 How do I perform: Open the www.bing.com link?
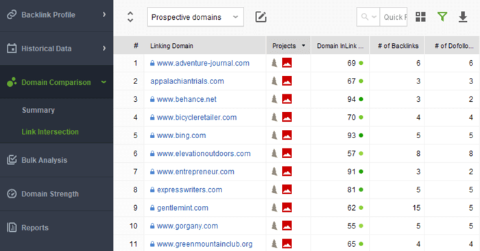click(181, 135)
